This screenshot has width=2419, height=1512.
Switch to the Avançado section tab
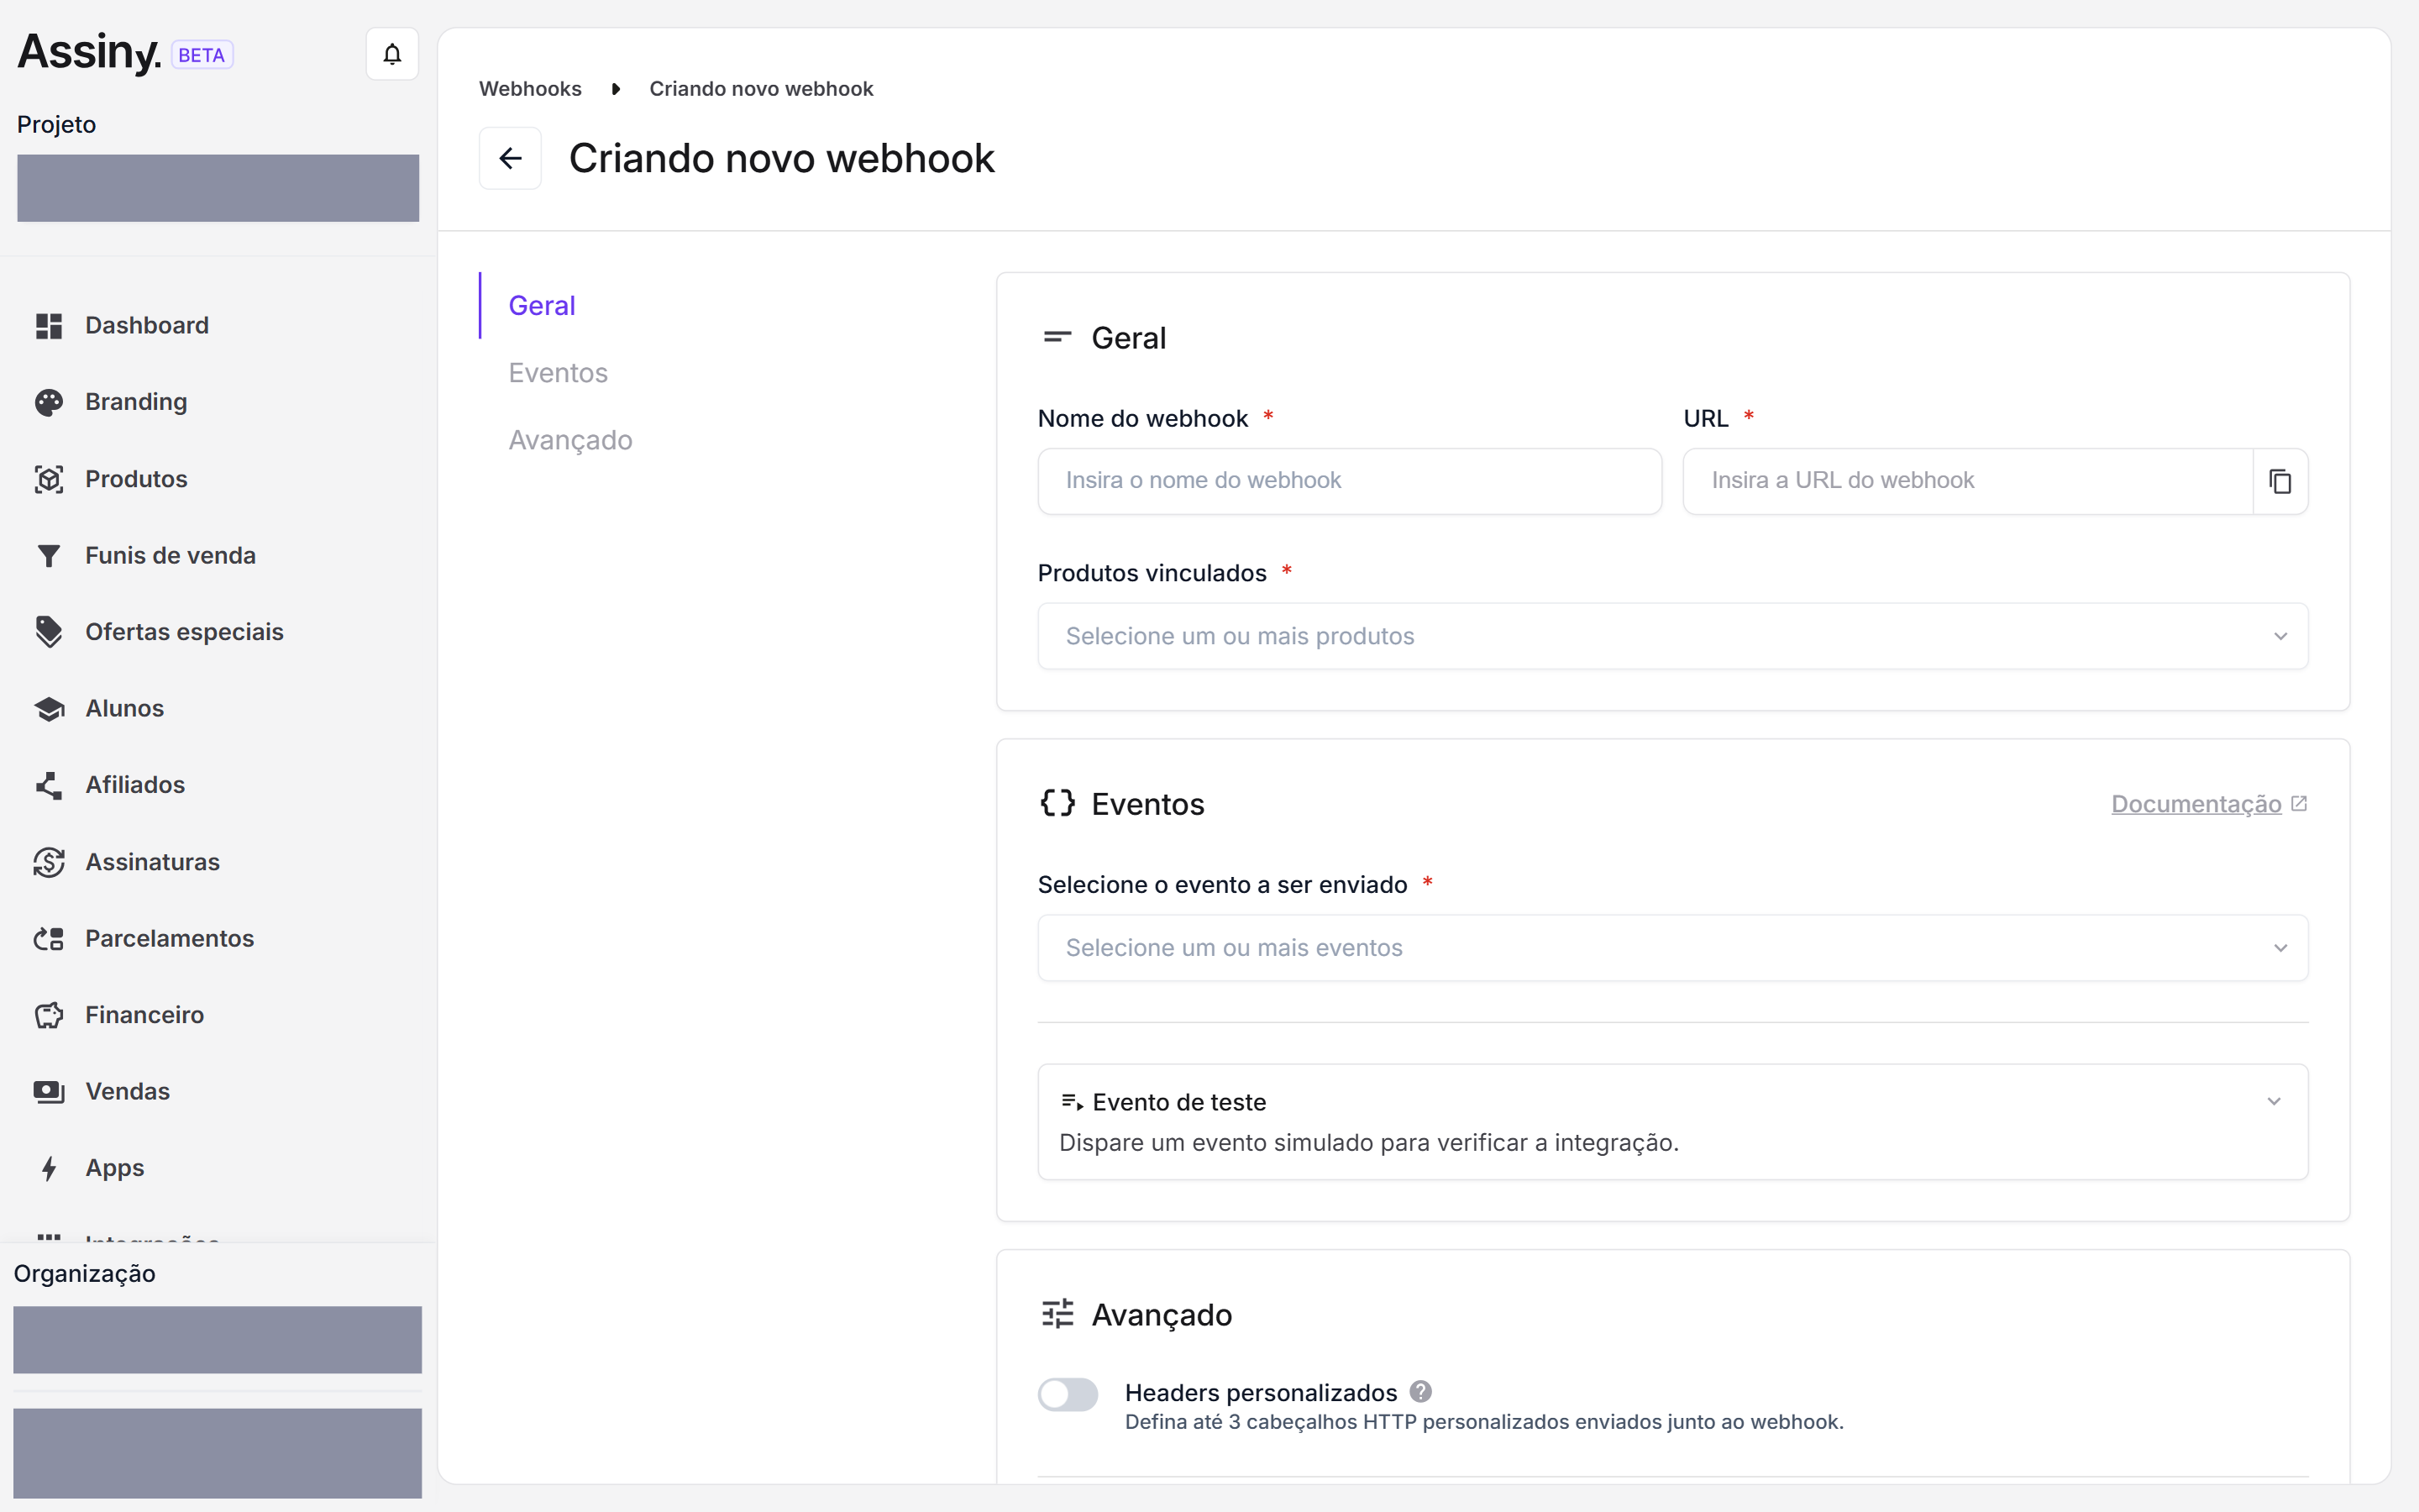tap(571, 440)
